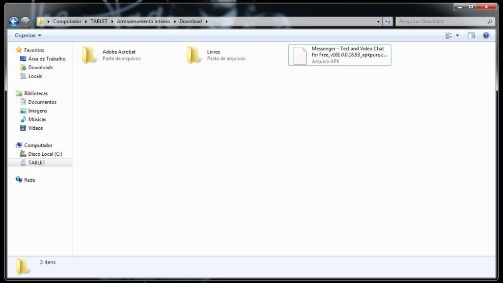Click the Livros folder name

click(213, 52)
